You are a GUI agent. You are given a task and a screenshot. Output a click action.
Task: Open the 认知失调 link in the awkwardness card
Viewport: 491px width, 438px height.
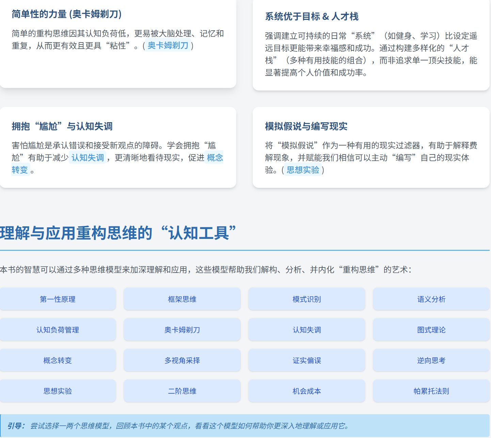click(88, 158)
